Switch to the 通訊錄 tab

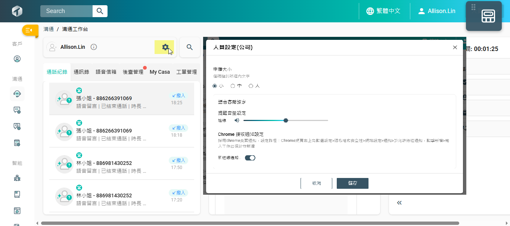(81, 72)
